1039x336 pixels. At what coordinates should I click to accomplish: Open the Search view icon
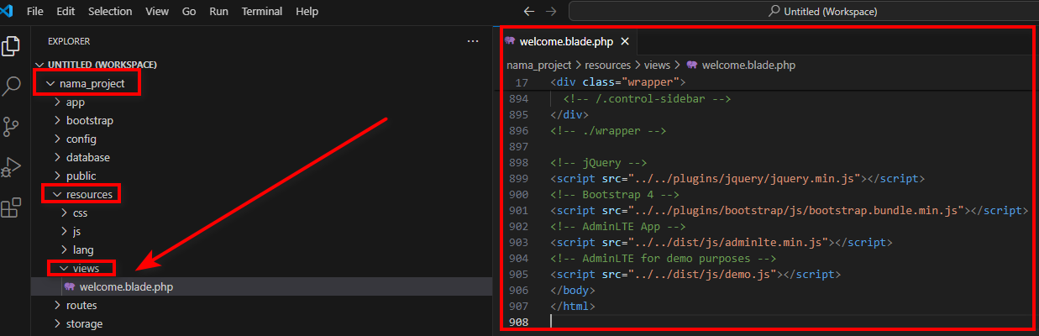tap(12, 86)
